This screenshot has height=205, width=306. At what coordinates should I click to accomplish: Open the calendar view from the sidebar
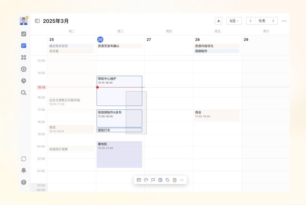tap(24, 45)
